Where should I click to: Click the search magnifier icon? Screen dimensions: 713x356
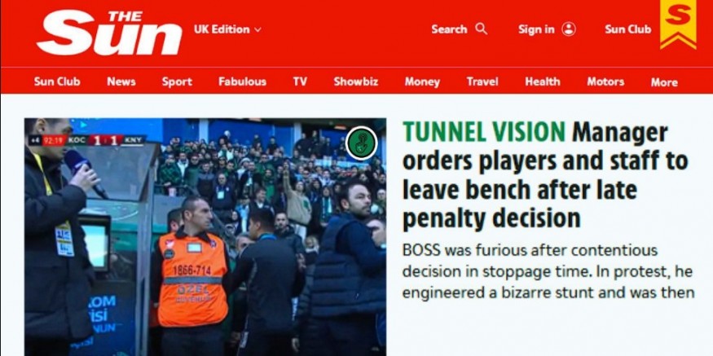pos(481,29)
